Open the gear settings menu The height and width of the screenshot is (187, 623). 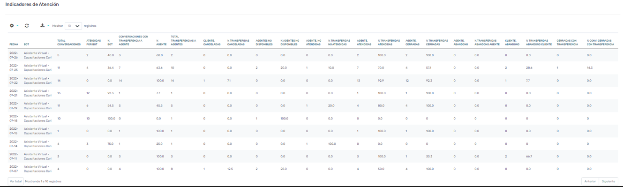coord(14,26)
